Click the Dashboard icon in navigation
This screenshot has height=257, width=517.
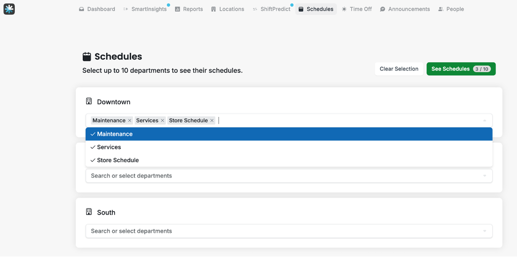(x=82, y=9)
